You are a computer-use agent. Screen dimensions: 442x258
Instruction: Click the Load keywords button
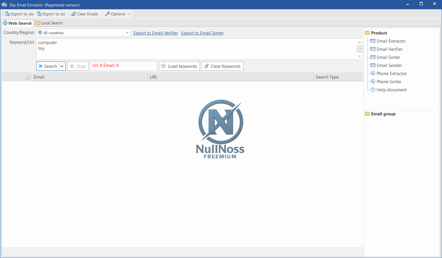point(179,66)
